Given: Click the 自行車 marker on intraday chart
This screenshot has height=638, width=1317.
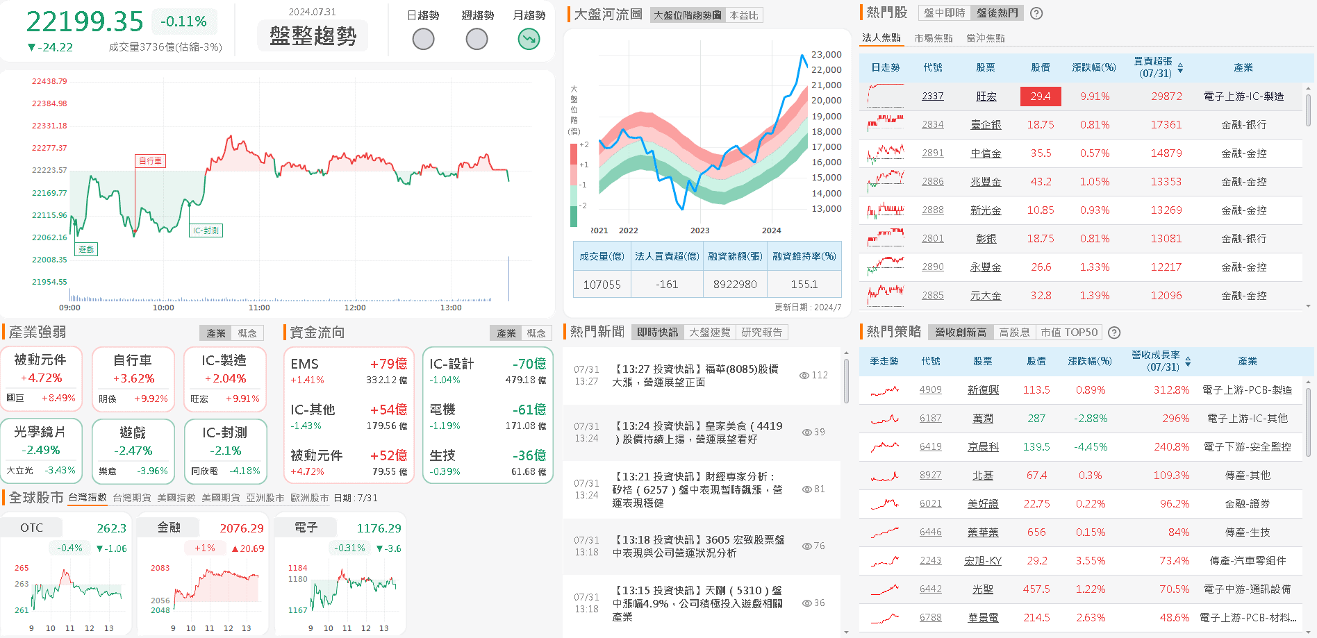Looking at the screenshot, I should click(151, 161).
